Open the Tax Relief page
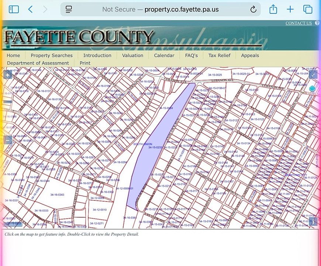Screen dimensions: 321x266 pyautogui.click(x=219, y=55)
